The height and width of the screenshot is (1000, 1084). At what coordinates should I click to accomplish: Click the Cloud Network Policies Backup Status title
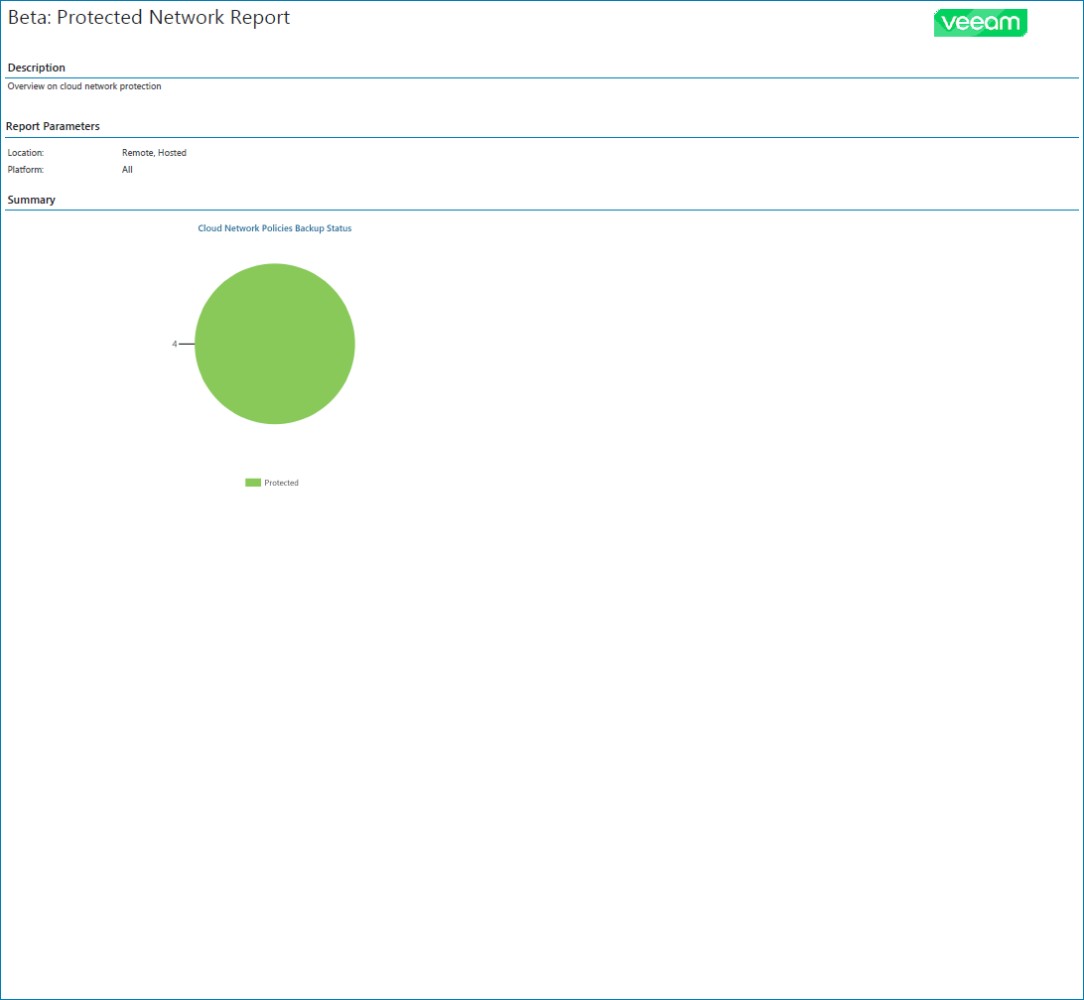(274, 228)
